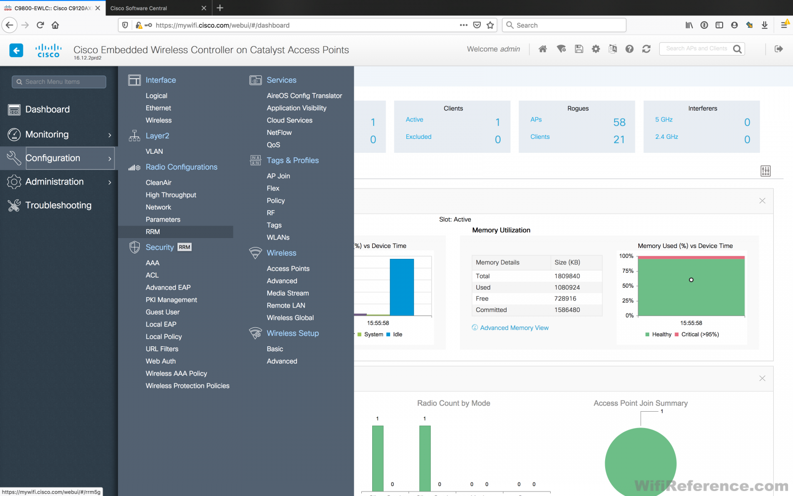Click magnifier in Search APs and Clients
Viewport: 793px width, 496px height.
[737, 49]
